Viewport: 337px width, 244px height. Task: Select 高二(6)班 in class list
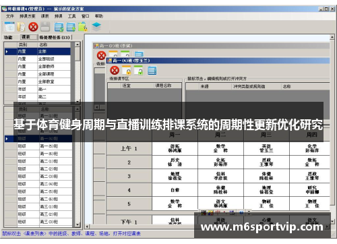[38, 199]
